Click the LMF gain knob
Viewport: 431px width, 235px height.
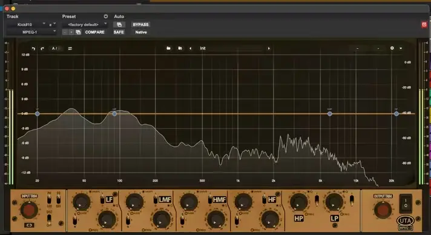tap(134, 202)
